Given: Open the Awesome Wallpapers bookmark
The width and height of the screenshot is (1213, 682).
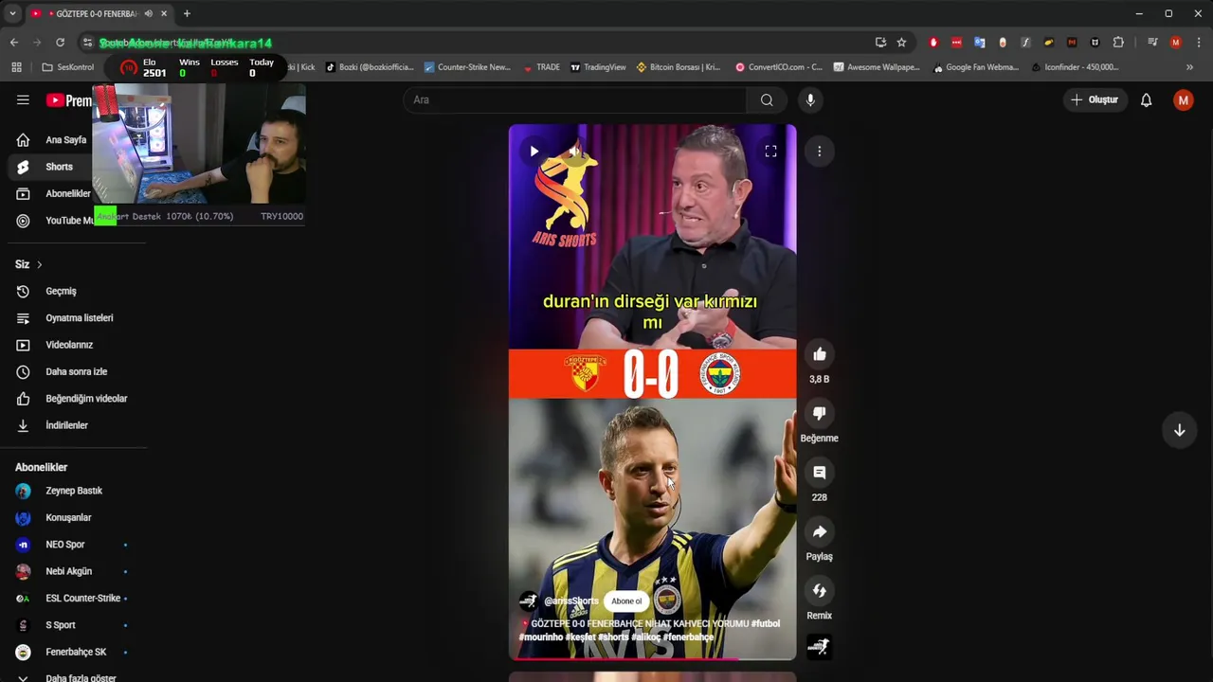Looking at the screenshot, I should (877, 67).
